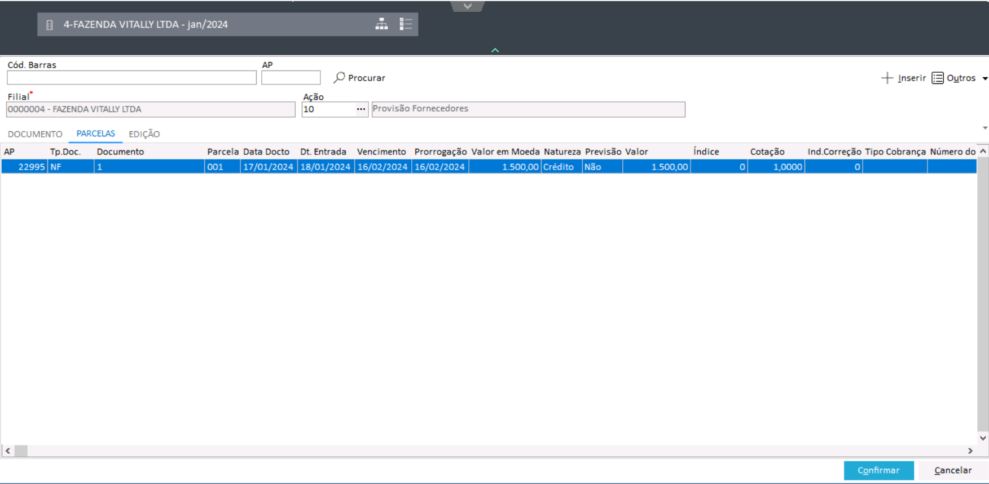Click the Parcela cell 001
The height and width of the screenshot is (484, 989).
tap(222, 167)
